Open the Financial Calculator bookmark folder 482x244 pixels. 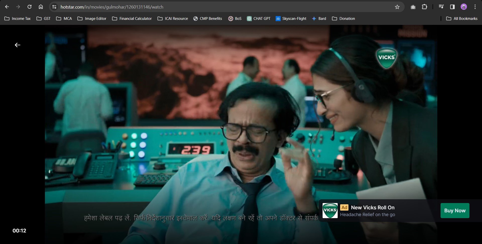point(132,19)
